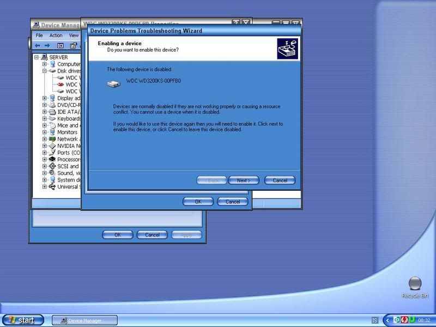Screen dimensions: 436x327
Task: Click the Sound, video controllers speaker icon
Action: coord(52,173)
